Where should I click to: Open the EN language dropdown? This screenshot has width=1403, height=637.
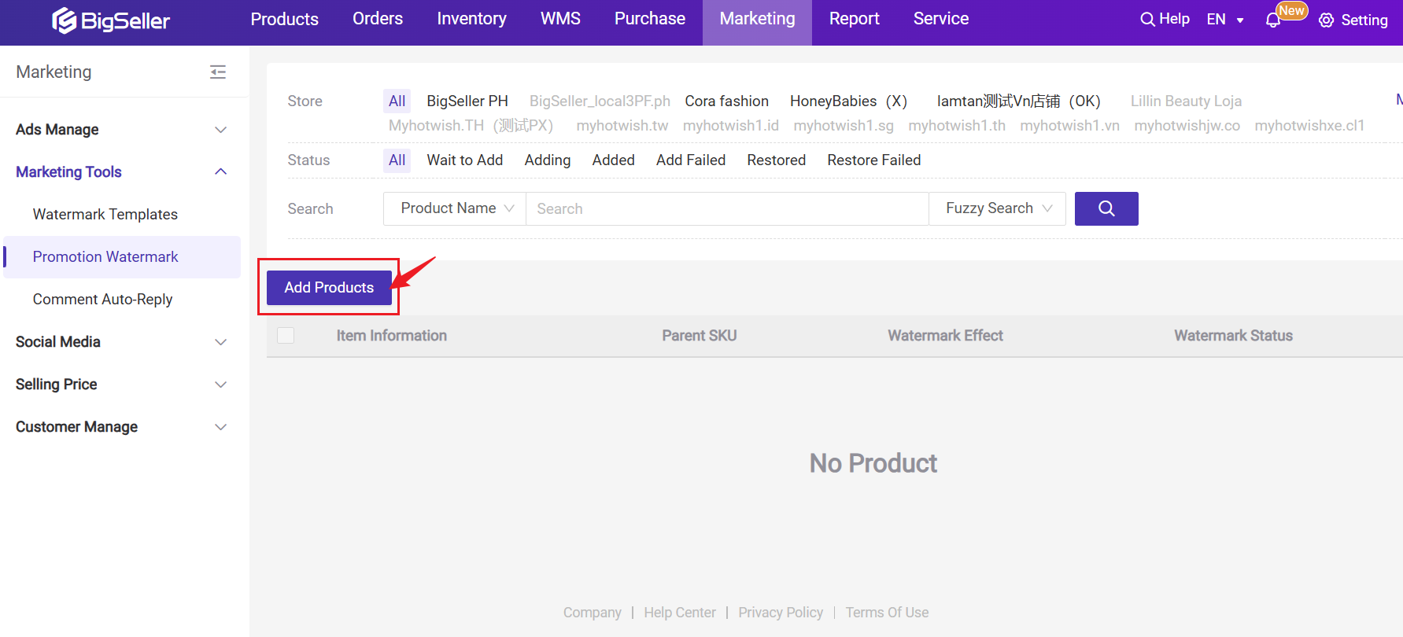pyautogui.click(x=1225, y=20)
